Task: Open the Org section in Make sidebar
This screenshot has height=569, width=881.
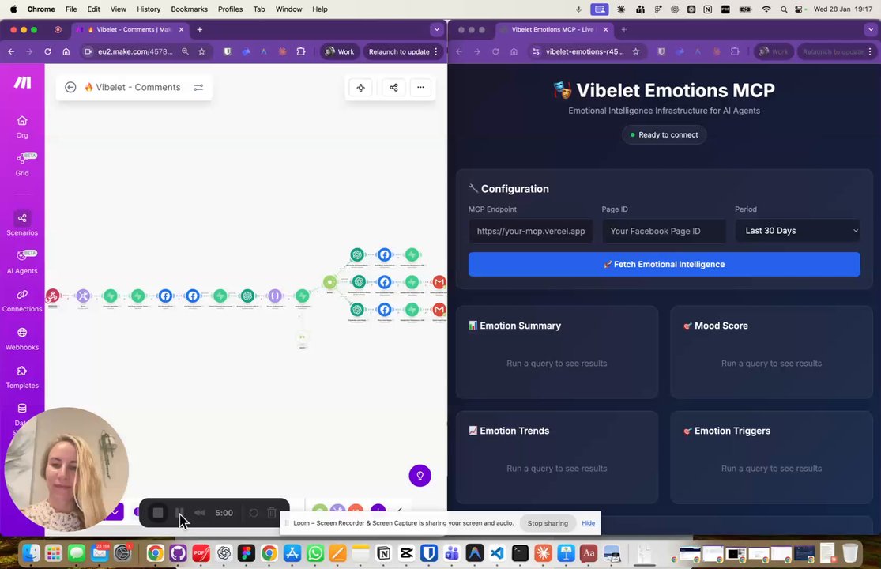Action: 22,126
